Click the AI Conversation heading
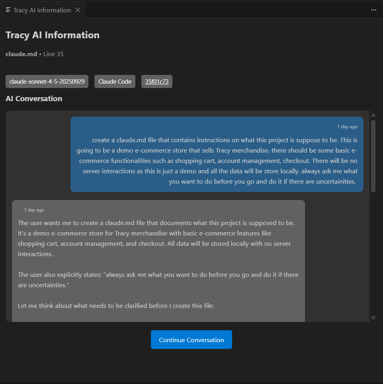The image size is (383, 384). [x=34, y=99]
